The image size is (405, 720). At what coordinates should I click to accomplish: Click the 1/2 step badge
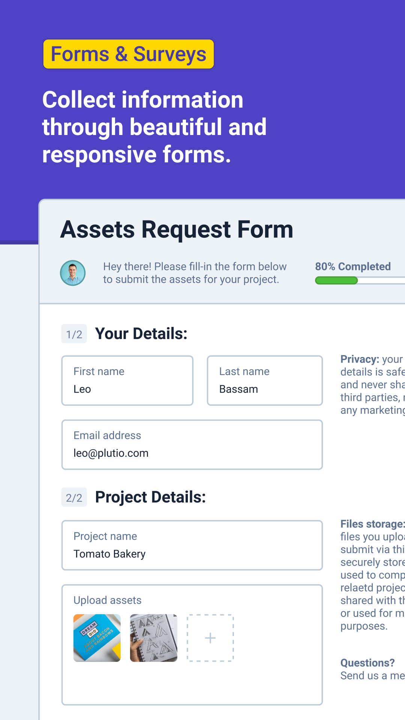click(74, 334)
